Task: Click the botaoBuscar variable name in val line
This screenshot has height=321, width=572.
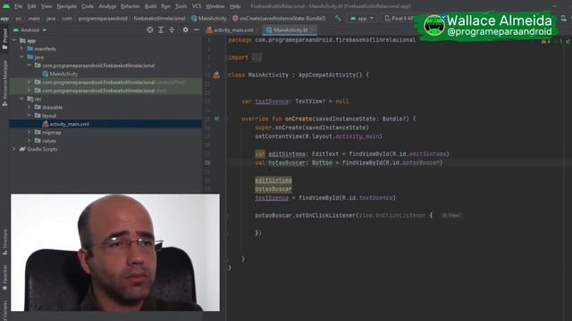Action: [287, 162]
